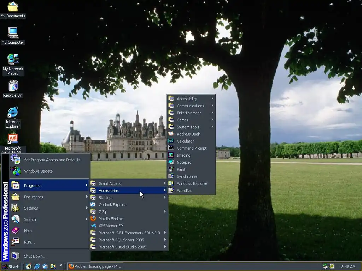
Task: Open My Documents desktop icon
Action: pyautogui.click(x=13, y=10)
